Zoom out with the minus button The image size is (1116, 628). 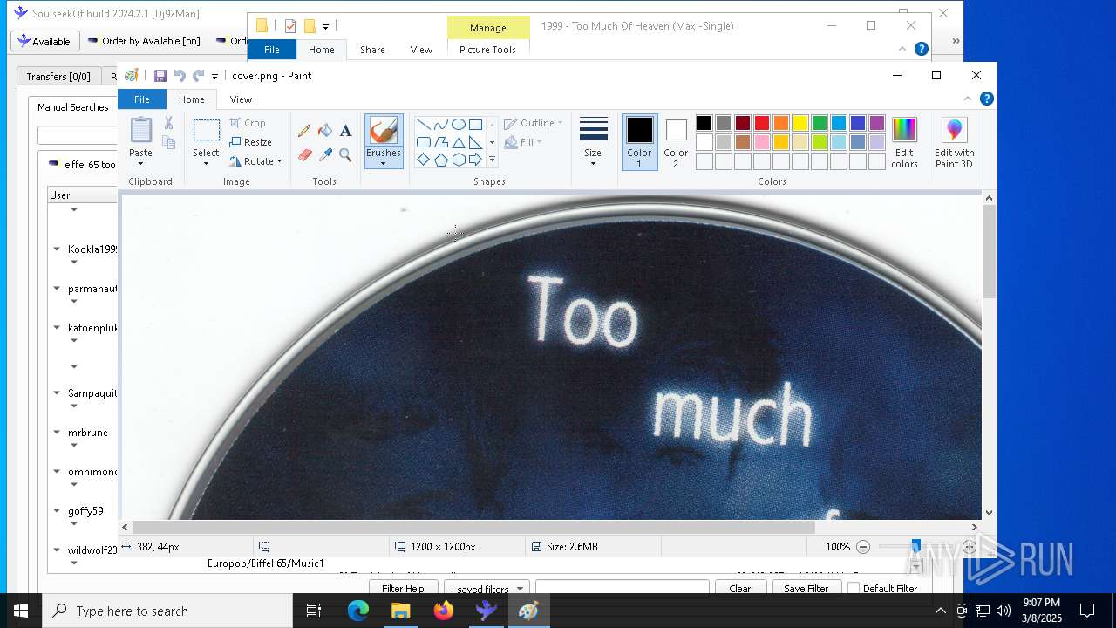pos(863,547)
